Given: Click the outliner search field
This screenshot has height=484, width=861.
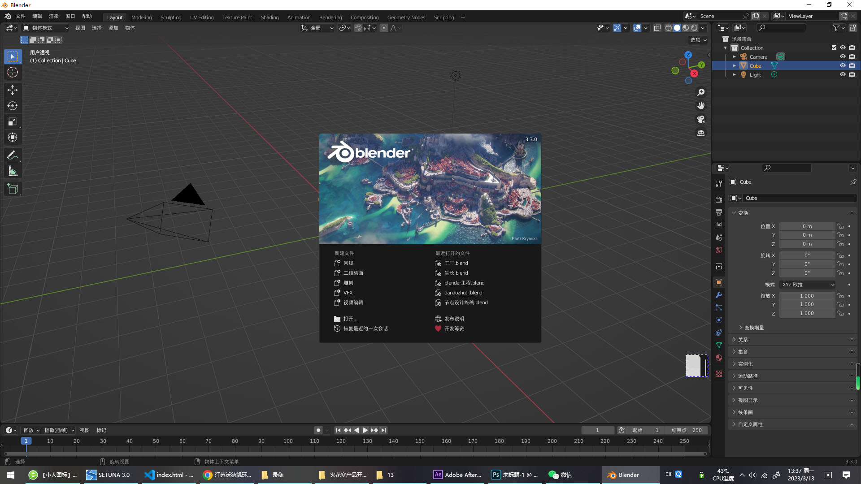Looking at the screenshot, I should coord(781,28).
